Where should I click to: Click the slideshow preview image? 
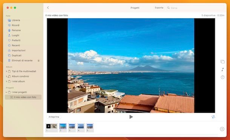(x=131, y=65)
